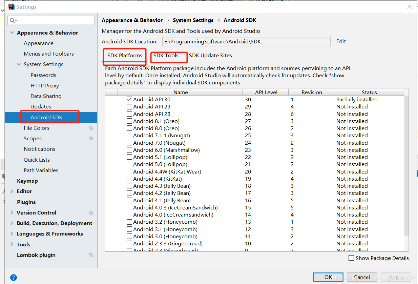Viewport: 418px width, 284px height.
Task: Click the project-level icon beside Scopes
Action: [91, 138]
